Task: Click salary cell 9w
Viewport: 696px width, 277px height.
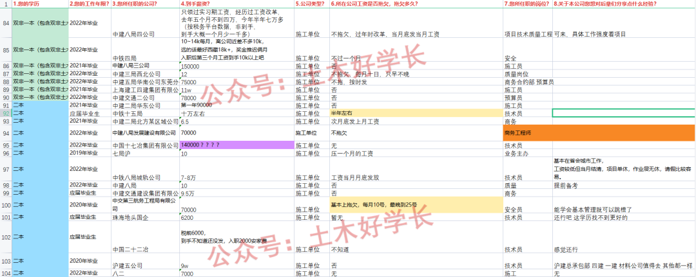Action: coord(237,262)
